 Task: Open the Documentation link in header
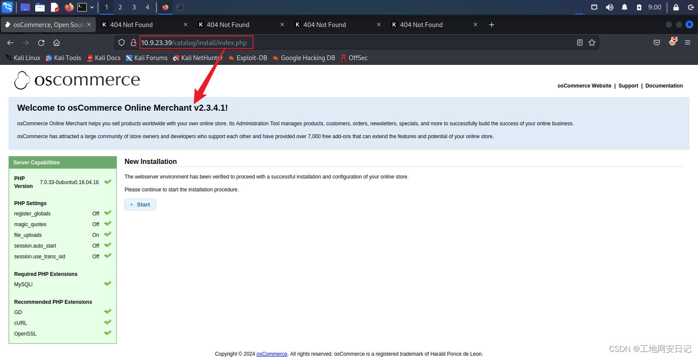pyautogui.click(x=664, y=86)
